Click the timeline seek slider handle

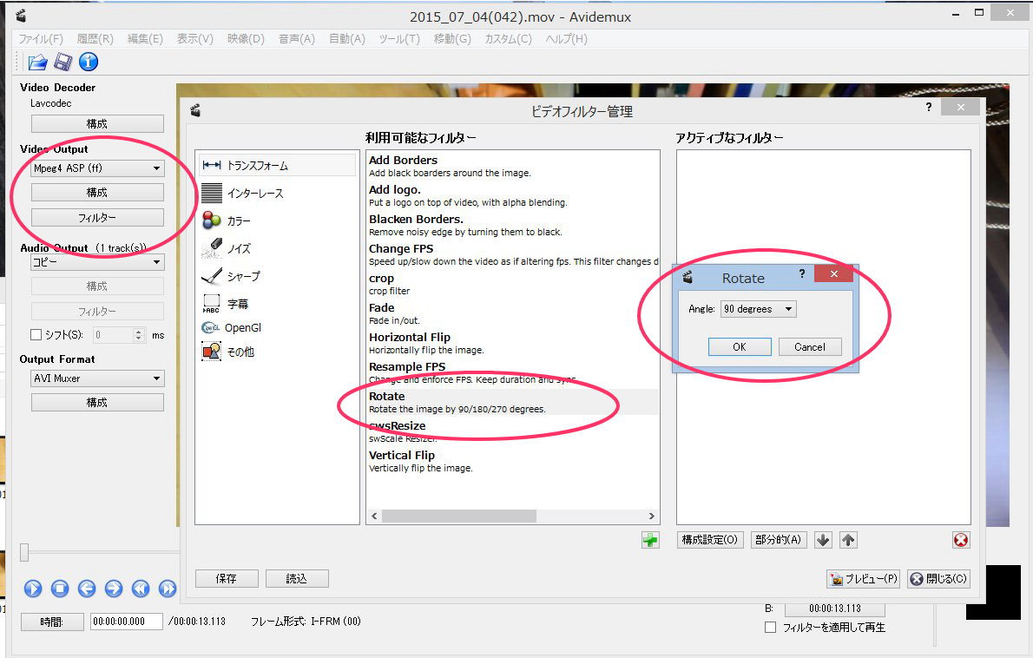(25, 552)
